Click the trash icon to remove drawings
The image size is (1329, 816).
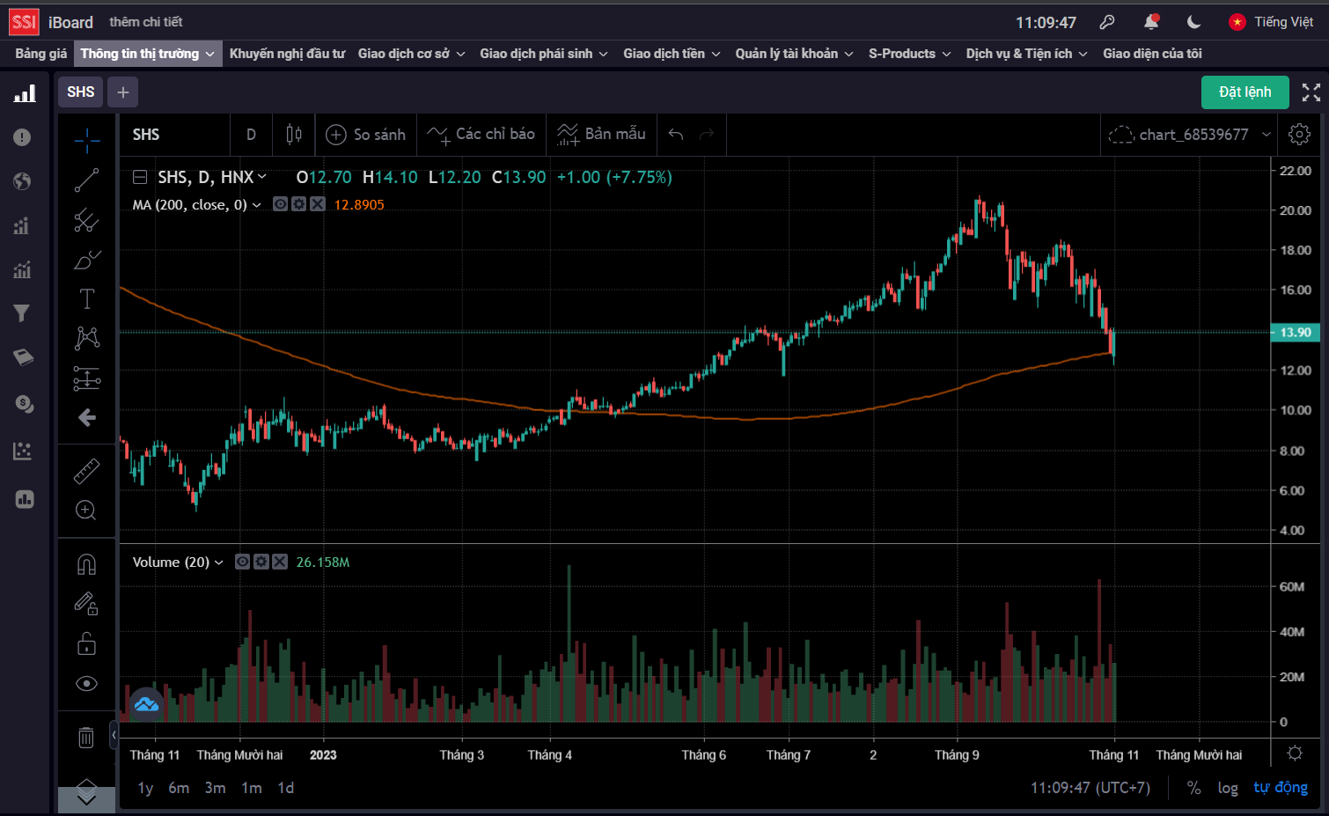tap(86, 738)
